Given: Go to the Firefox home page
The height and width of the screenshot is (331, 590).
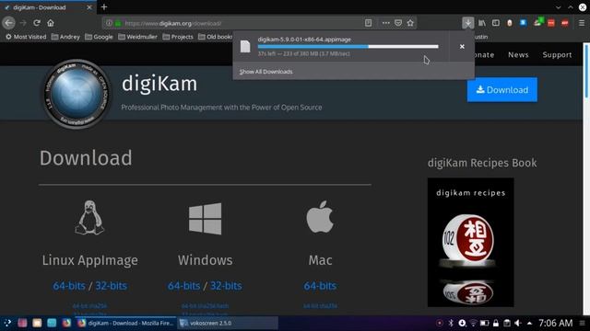Looking at the screenshot, I should pyautogui.click(x=51, y=23).
